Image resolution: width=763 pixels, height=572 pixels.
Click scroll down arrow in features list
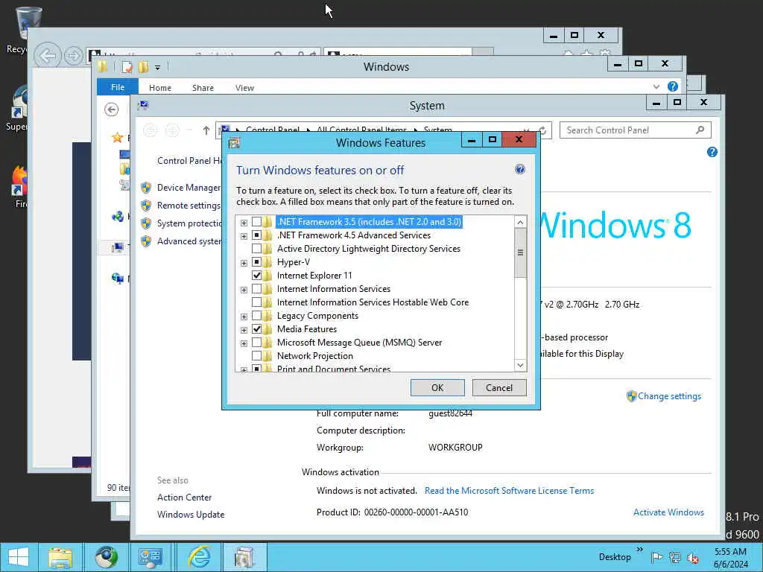click(520, 365)
